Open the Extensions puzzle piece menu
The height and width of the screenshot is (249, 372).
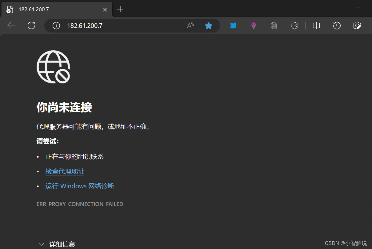point(294,26)
